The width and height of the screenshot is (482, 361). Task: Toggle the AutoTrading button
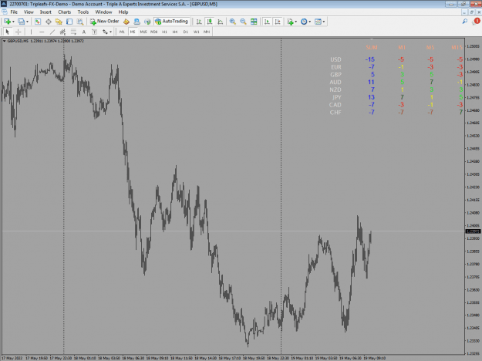171,22
